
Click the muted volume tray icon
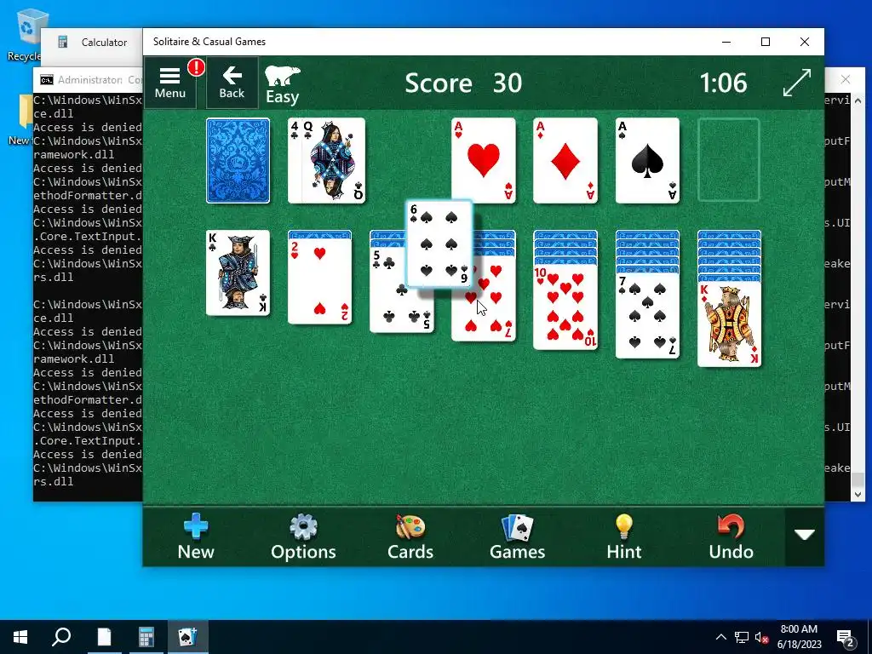pyautogui.click(x=761, y=637)
